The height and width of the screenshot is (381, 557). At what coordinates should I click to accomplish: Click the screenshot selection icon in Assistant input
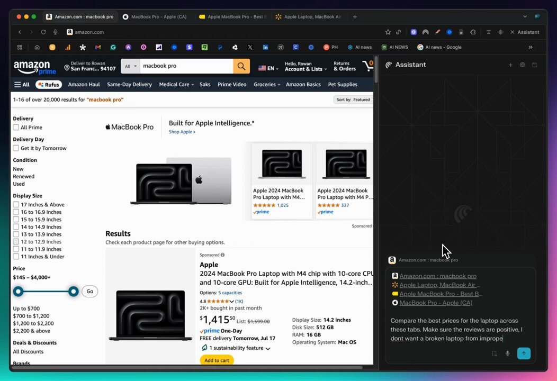coord(494,353)
